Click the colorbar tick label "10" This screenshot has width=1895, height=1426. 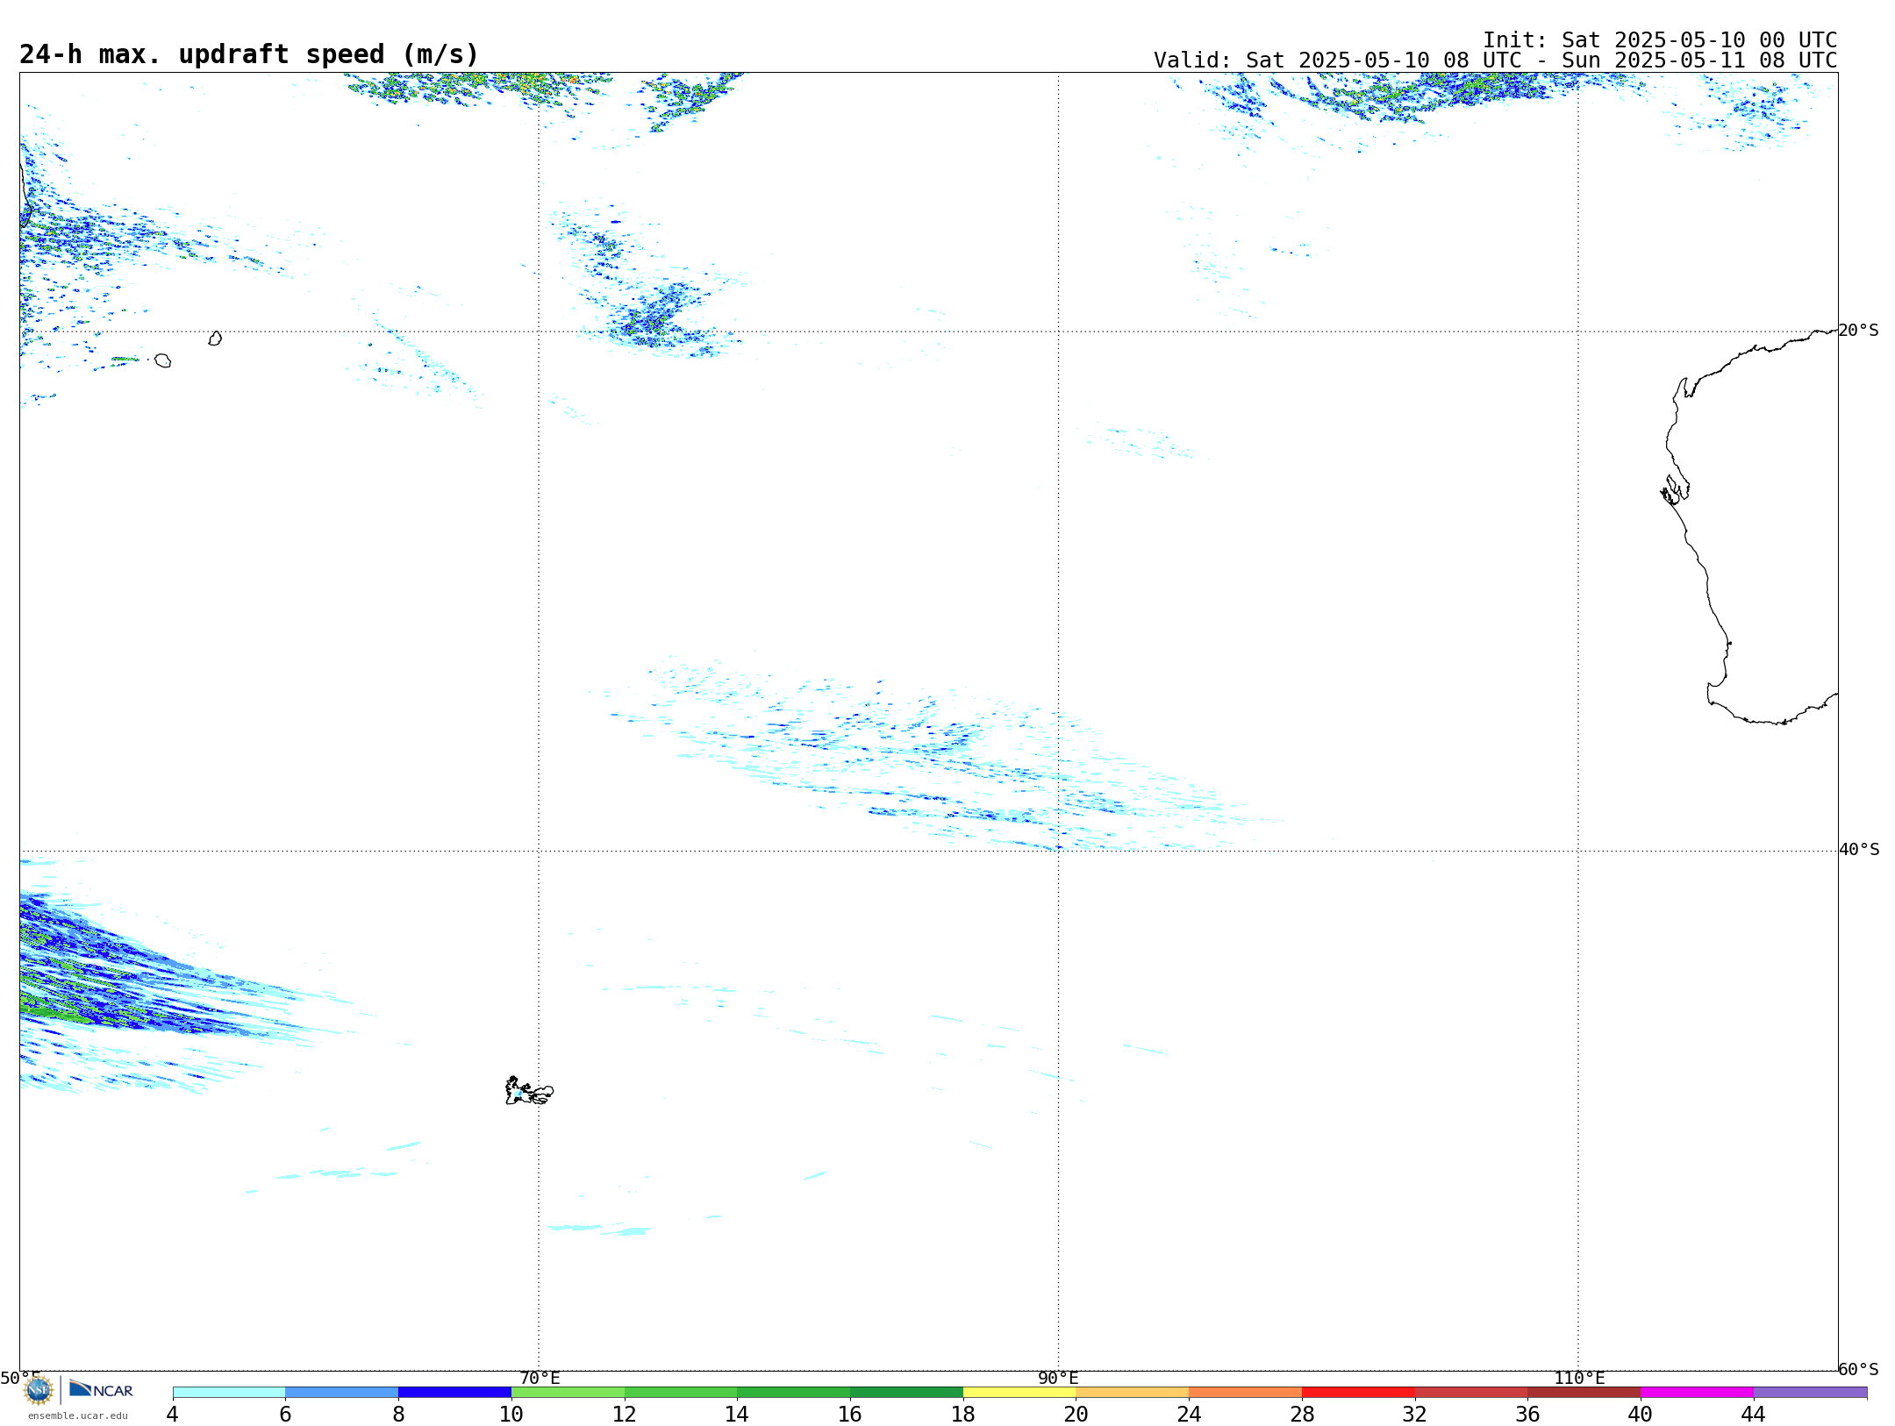[511, 1414]
